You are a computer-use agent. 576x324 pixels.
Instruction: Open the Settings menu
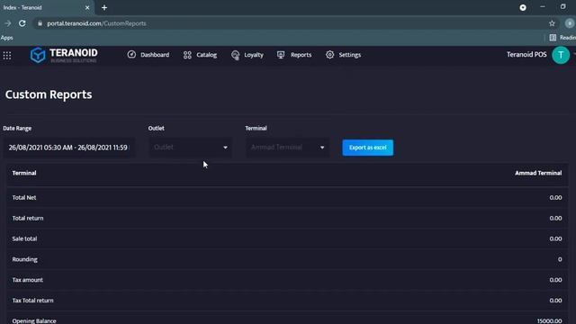(343, 55)
